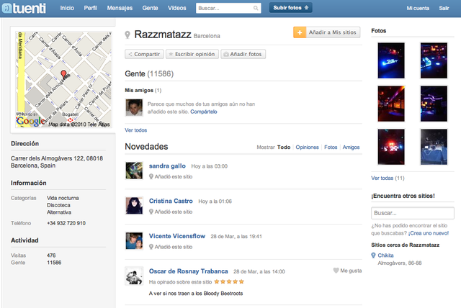Click the red marker on the map

pos(63,74)
